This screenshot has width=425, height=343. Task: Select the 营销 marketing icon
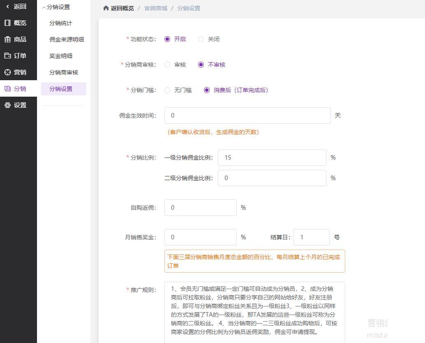click(7, 72)
